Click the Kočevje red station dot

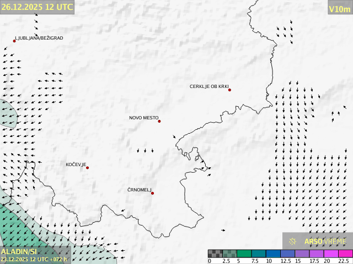tap(87, 168)
